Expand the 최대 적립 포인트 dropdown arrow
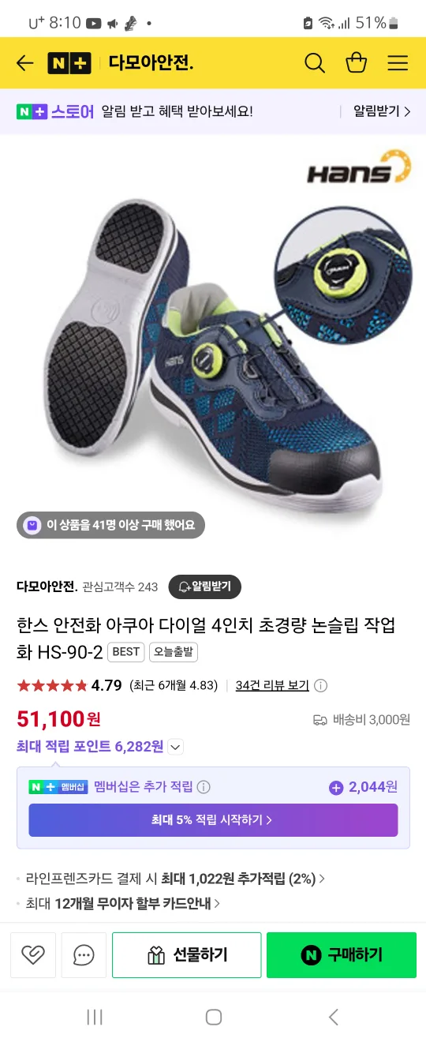 tap(176, 747)
